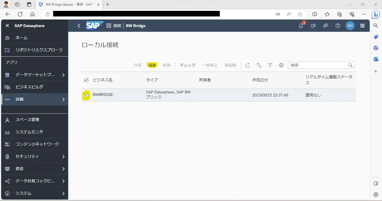Toggle the select-all checkbox in table header

tap(86, 80)
